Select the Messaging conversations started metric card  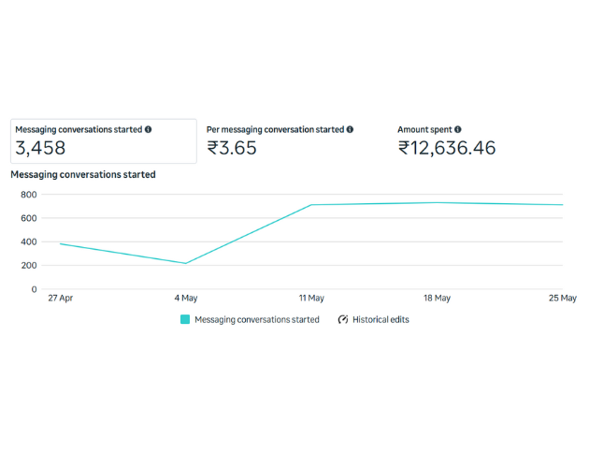104,141
